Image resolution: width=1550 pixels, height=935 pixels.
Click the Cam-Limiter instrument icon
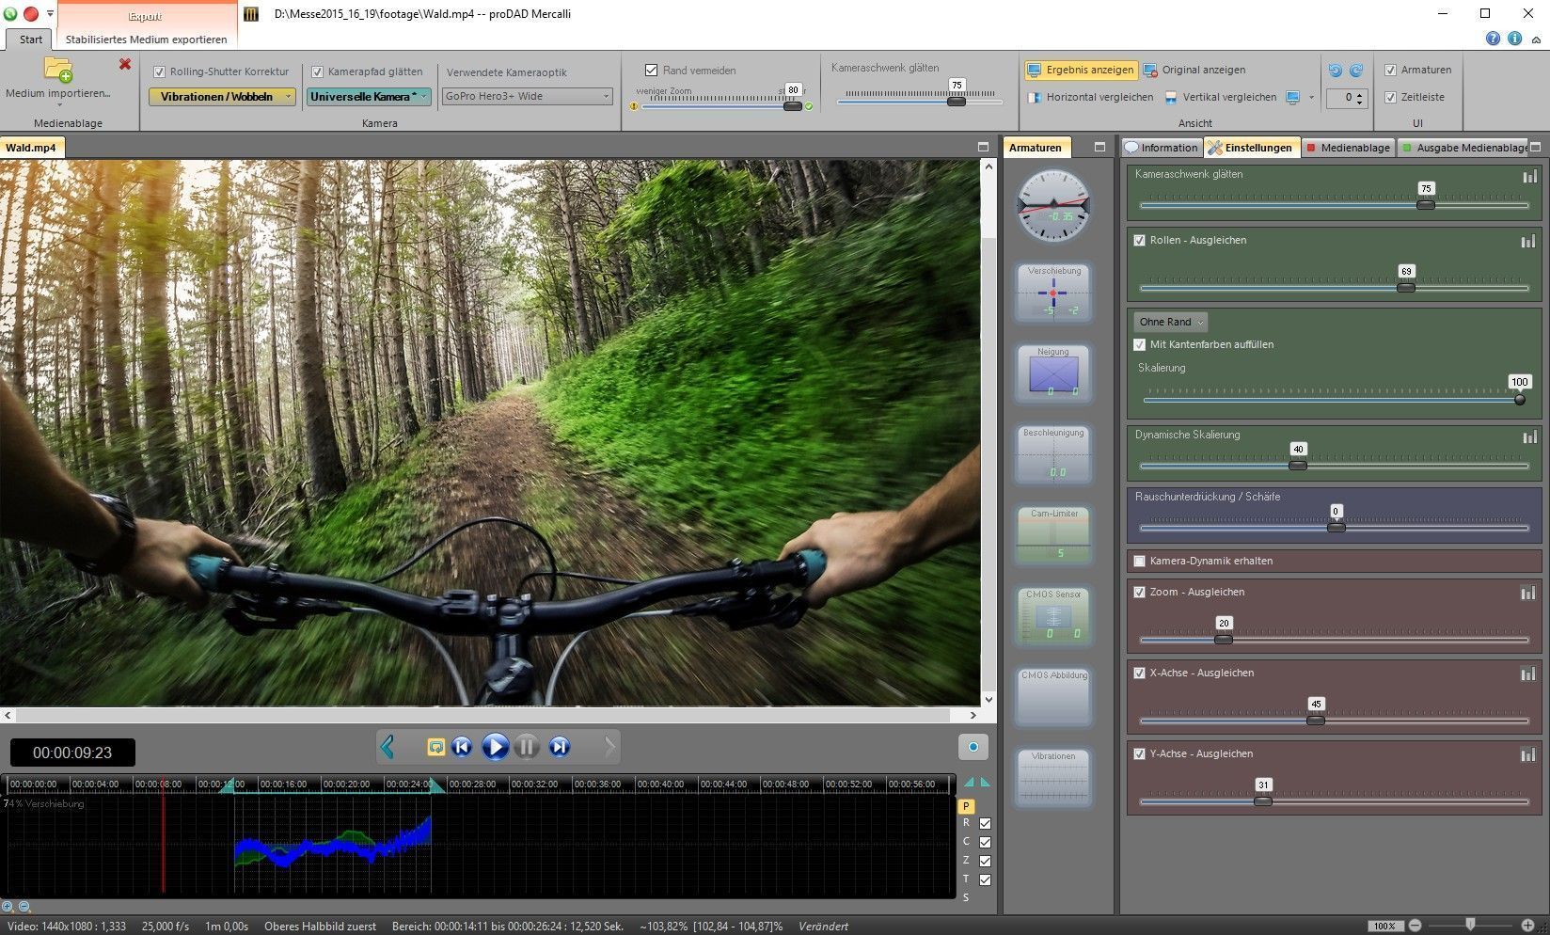click(x=1053, y=536)
